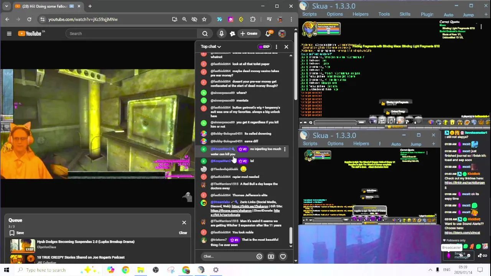The height and width of the screenshot is (276, 491).
Task: Open 10 TRUE CREEPY Stories video title
Action: (81, 257)
